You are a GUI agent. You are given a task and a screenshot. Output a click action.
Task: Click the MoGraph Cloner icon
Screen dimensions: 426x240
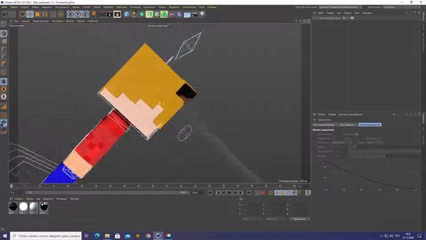(157, 14)
